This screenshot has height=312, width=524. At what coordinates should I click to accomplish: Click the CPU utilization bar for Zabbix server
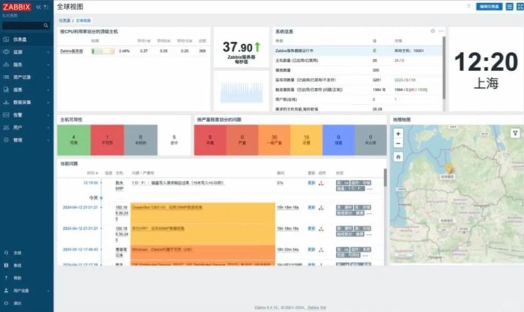103,51
